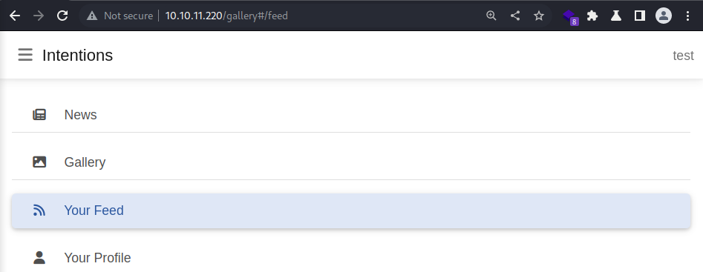Screen dimensions: 703x272
Task: Select the Gallery menu item
Action: (351, 162)
